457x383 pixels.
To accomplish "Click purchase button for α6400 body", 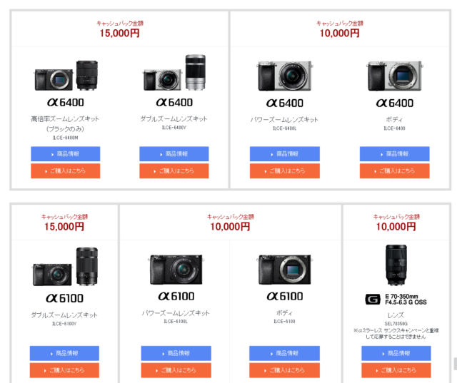I will [394, 171].
